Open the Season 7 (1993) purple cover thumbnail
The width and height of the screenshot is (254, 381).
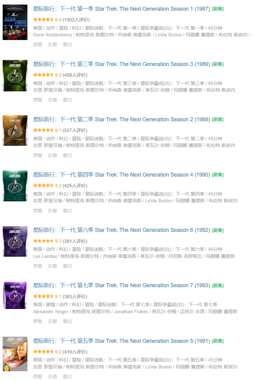pos(15,295)
